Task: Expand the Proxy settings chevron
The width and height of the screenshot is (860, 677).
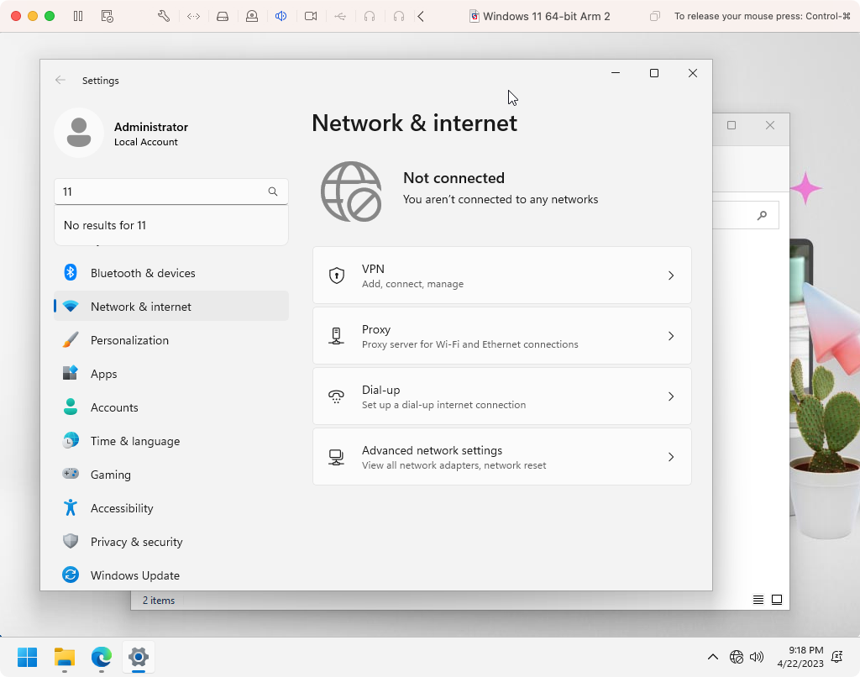Action: tap(671, 336)
